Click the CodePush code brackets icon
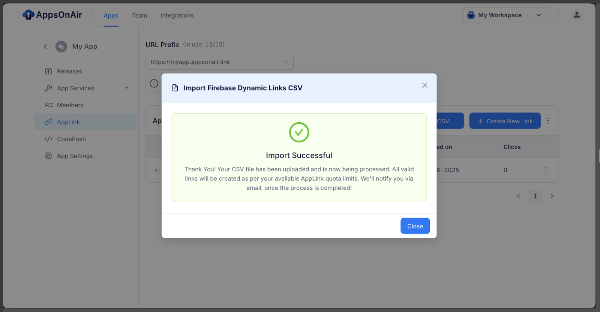This screenshot has height=312, width=600. point(48,139)
